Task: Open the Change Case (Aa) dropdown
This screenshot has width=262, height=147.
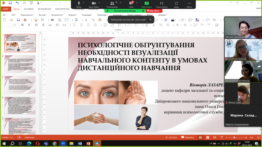Action: point(65,25)
